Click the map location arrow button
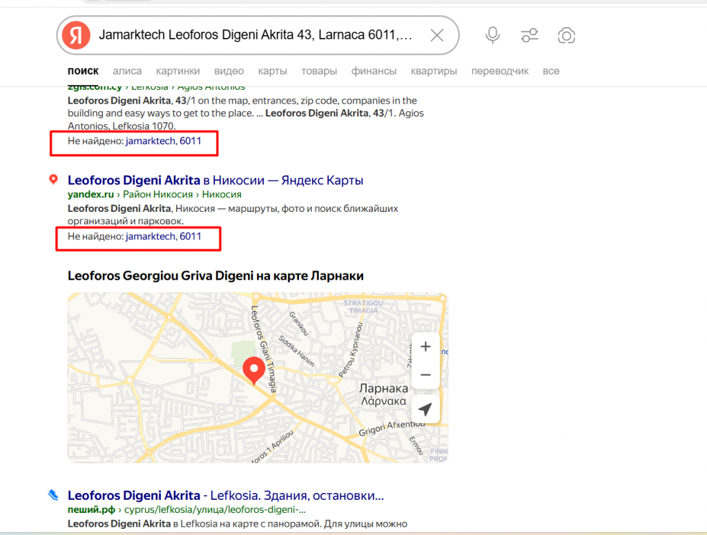Screen dimensions: 707x535 click(x=425, y=409)
